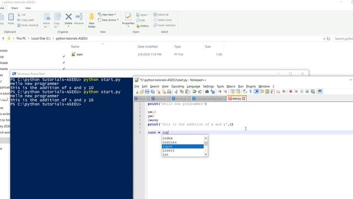
Task: Expand the Easy access dropdown in Explorer
Action: [x=108, y=20]
